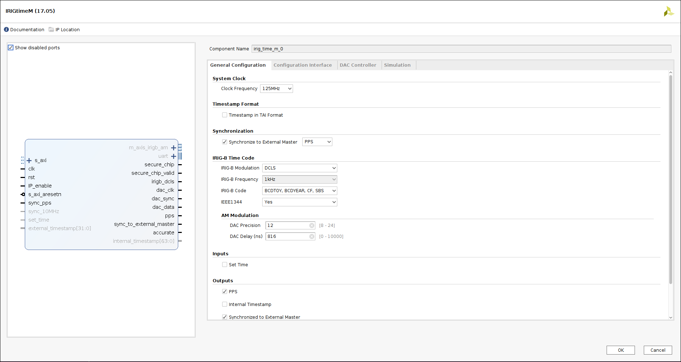Click the Cancel button
Screen dimensions: 681x362
658,350
